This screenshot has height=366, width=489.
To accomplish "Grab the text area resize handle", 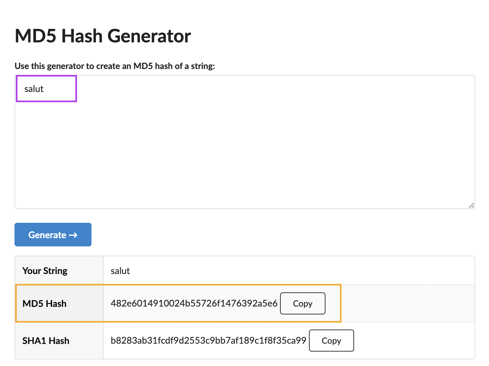I will 471,206.
